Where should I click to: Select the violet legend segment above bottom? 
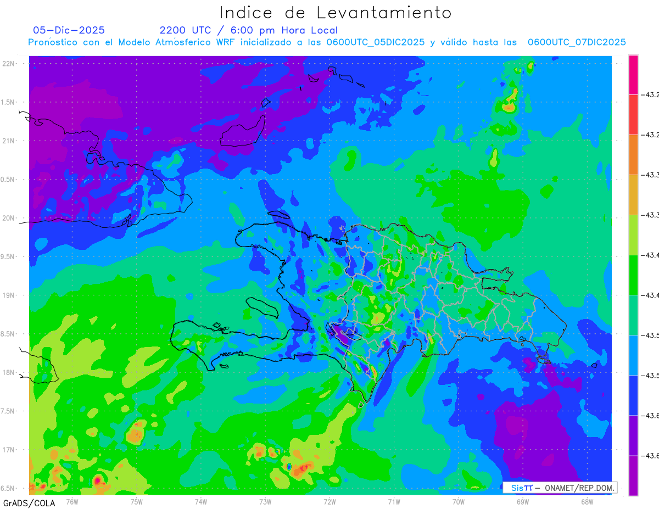633,435
